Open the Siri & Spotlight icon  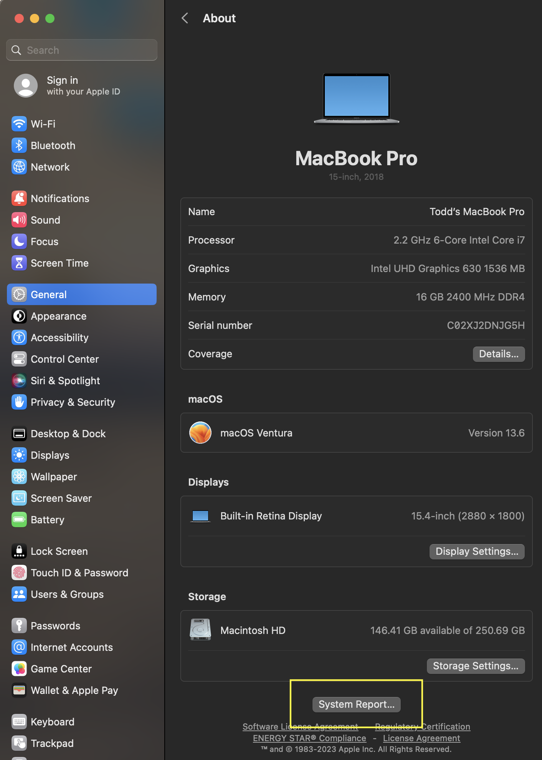[x=19, y=380]
